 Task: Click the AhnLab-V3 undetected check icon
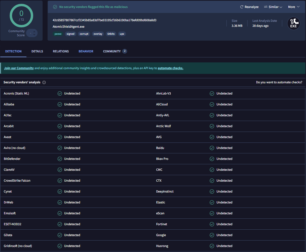click(x=212, y=94)
